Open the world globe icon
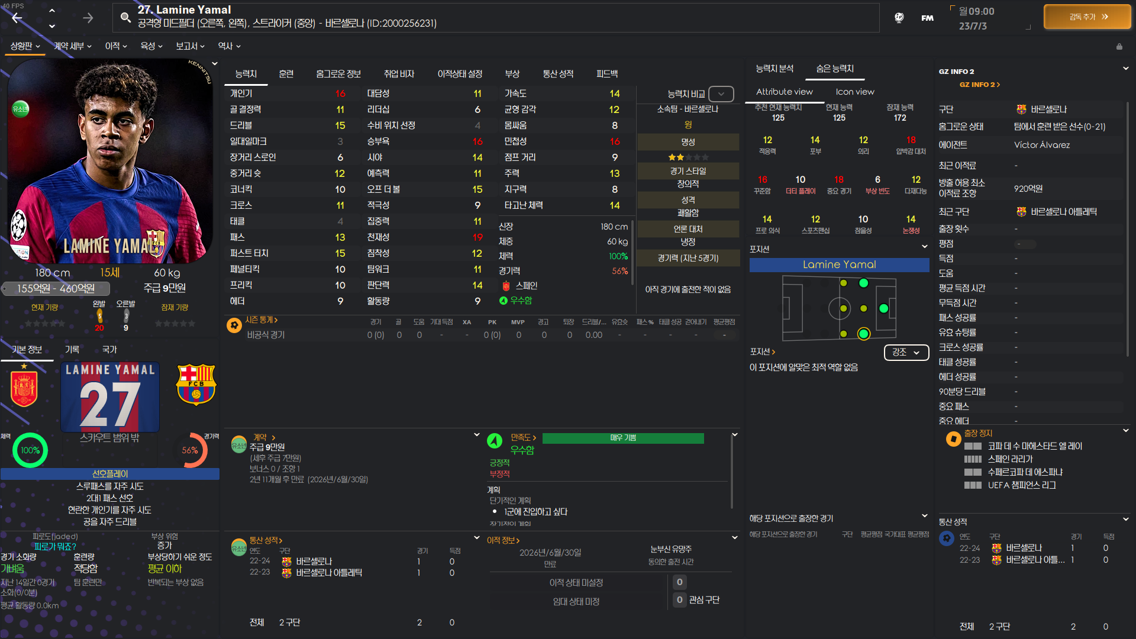This screenshot has height=639, width=1136. (899, 18)
